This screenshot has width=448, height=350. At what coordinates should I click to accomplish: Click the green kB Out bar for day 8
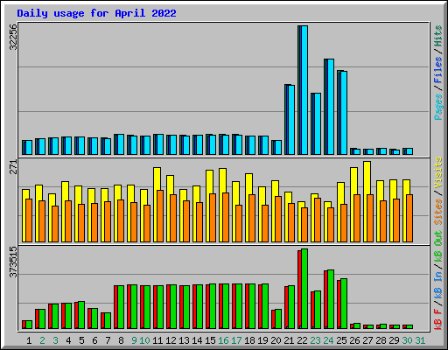coord(121,307)
